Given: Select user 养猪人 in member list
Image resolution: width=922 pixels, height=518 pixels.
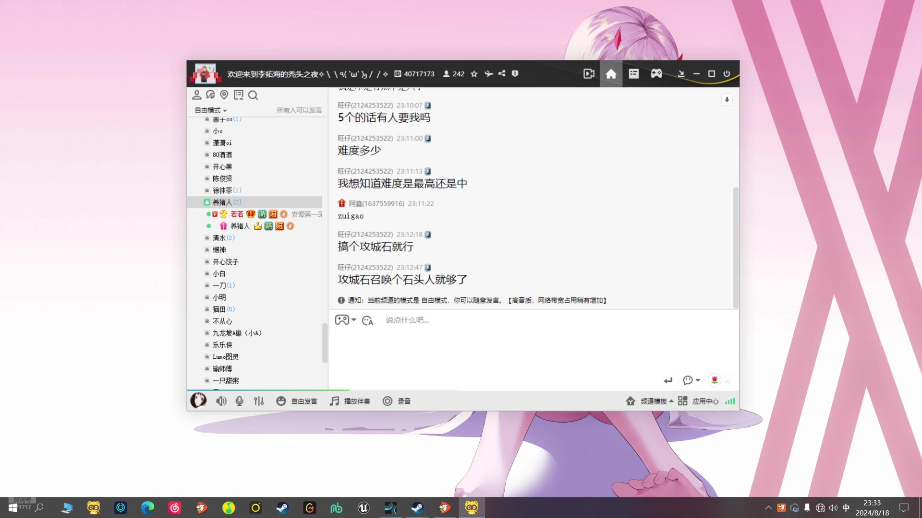Looking at the screenshot, I should [240, 226].
